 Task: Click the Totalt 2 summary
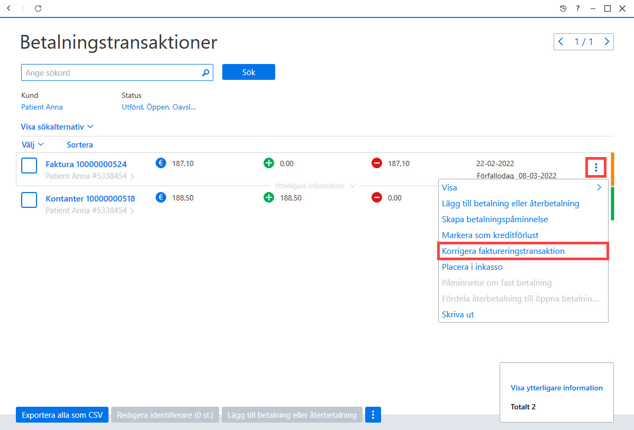(x=523, y=407)
